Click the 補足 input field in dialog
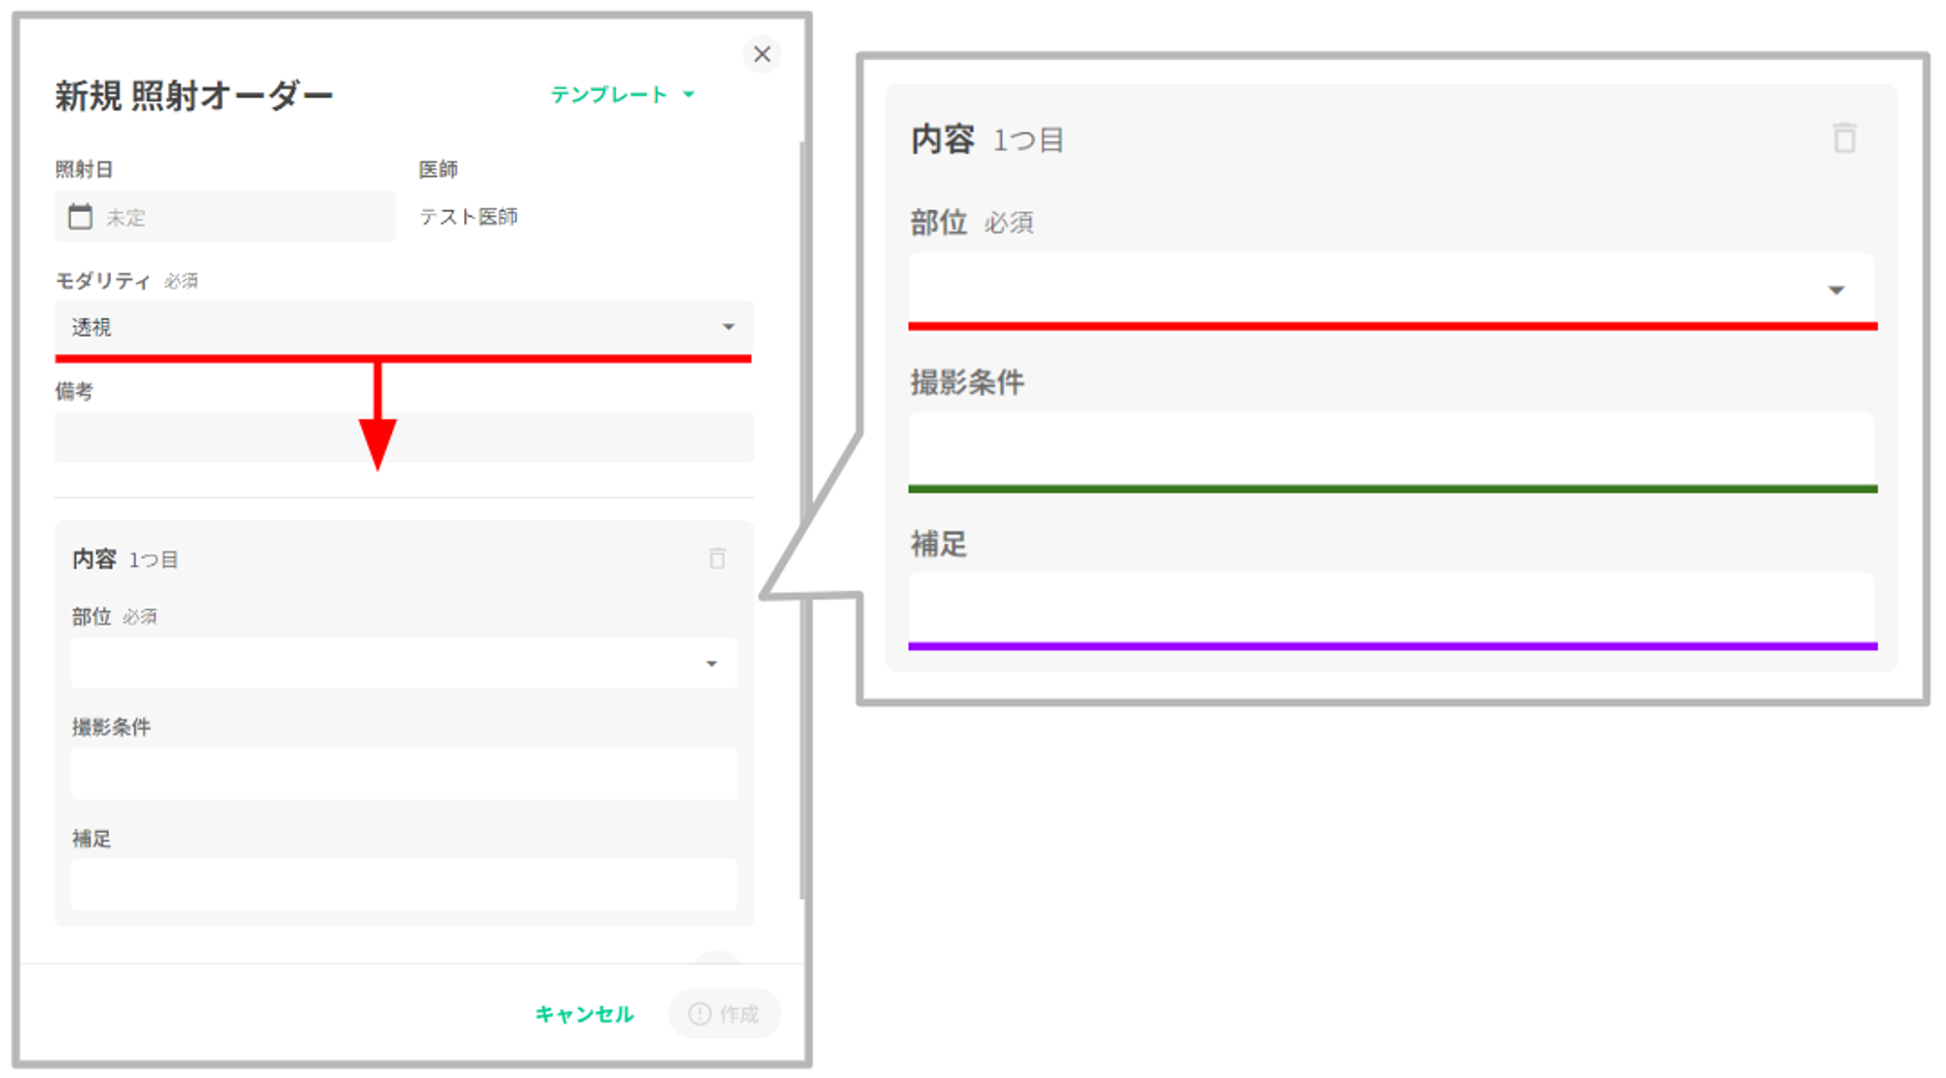Image resolution: width=1946 pixels, height=1078 pixels. [x=403, y=884]
